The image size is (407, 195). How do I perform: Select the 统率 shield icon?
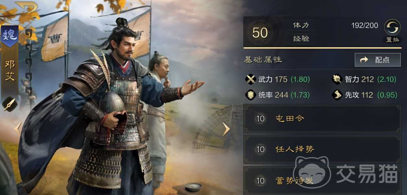(251, 95)
